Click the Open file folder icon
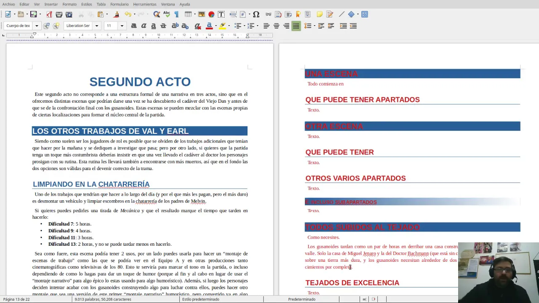Screen dimensions: 539x303 [20, 14]
